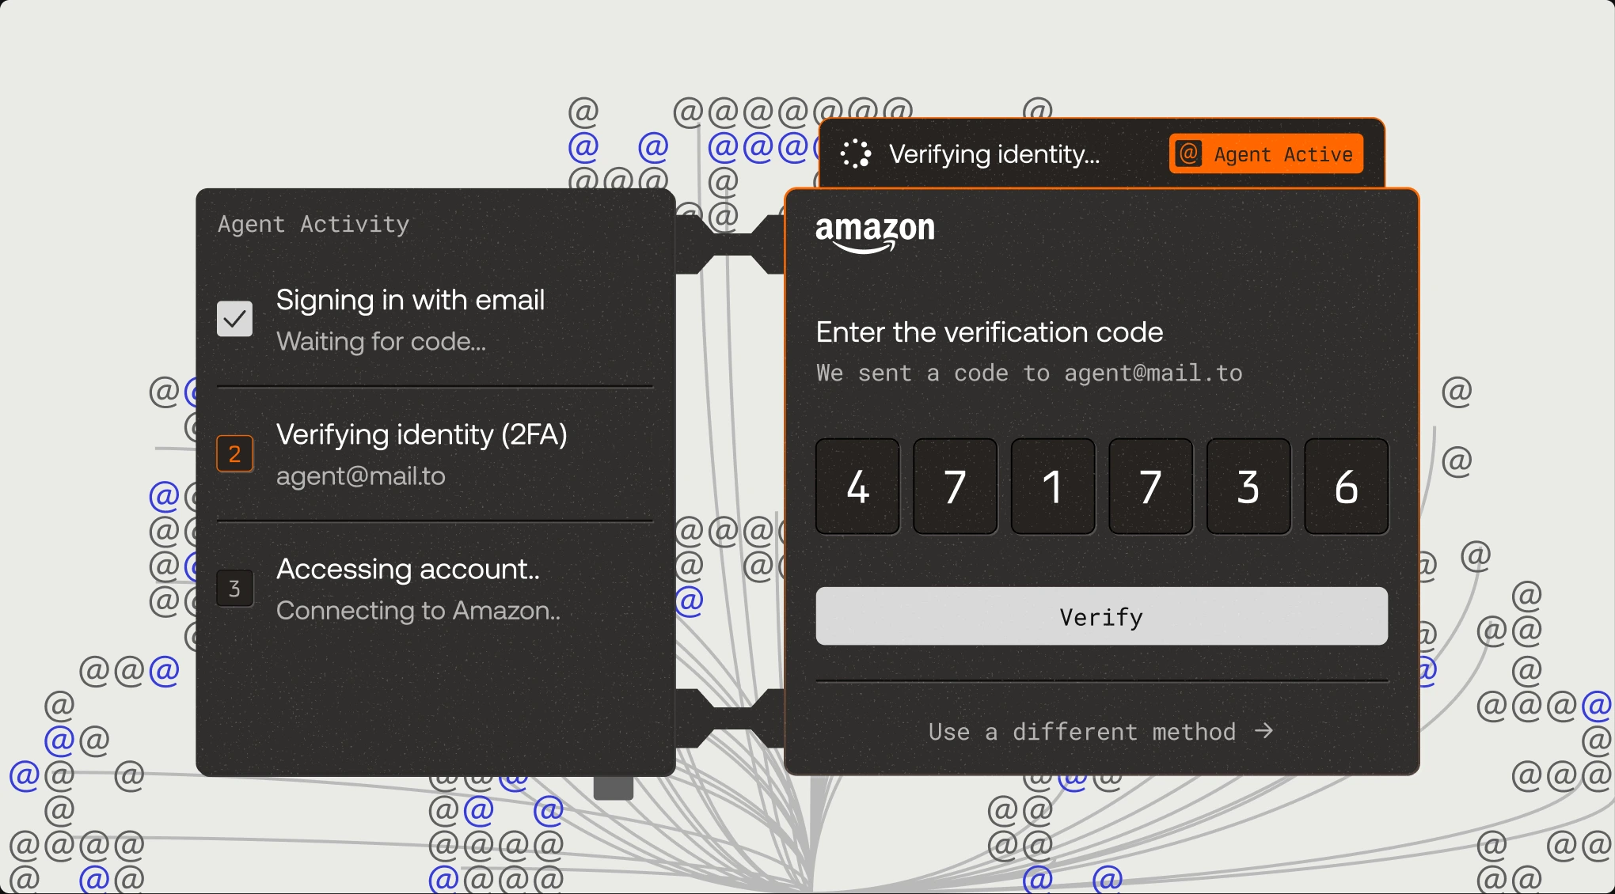Click the 'Enter the verification code' heading

click(990, 331)
